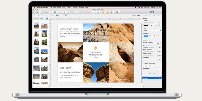This screenshot has height=101, width=202.
Task: Adjust the Between Characters slider
Action: coord(149,44)
